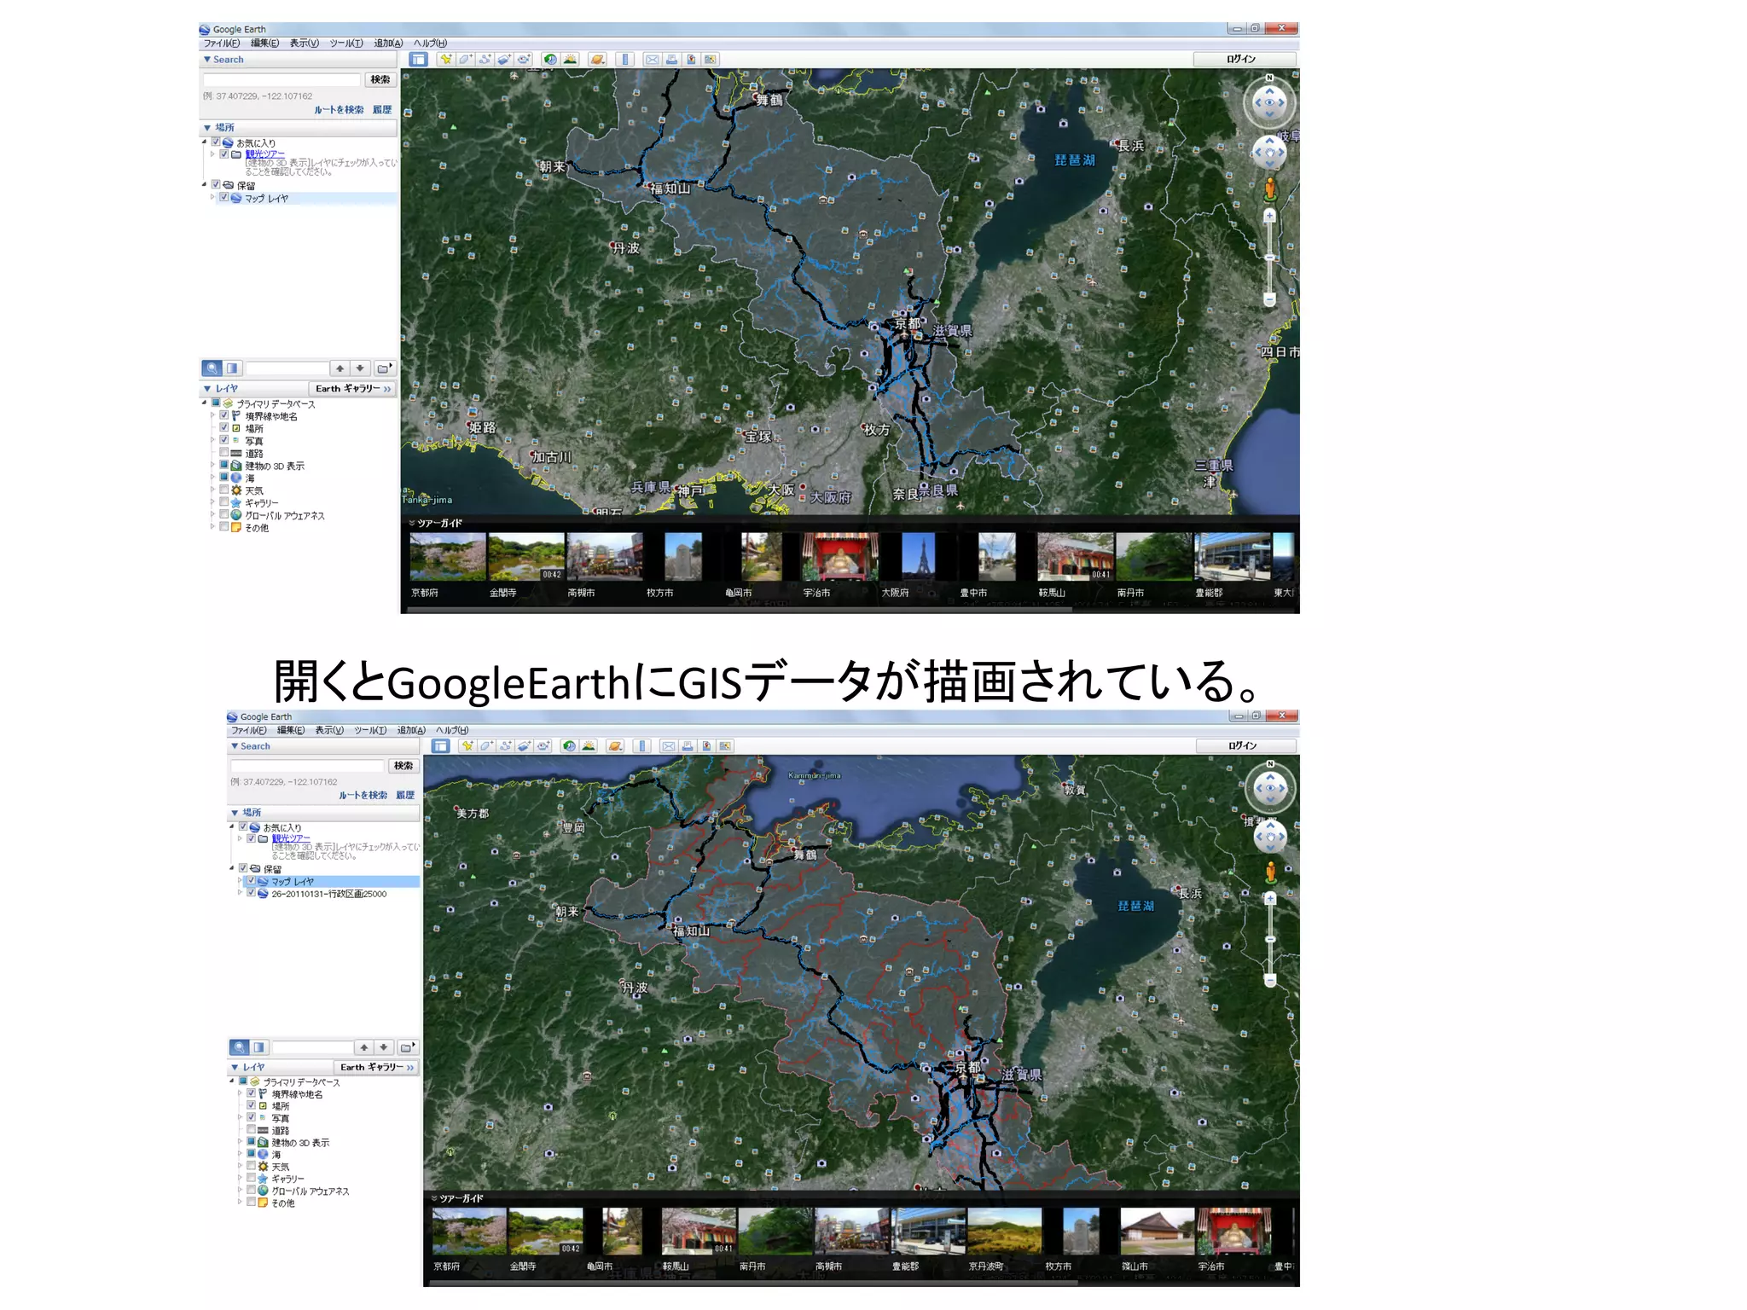
Task: Click print icon in top window toolbar
Action: [x=672, y=60]
